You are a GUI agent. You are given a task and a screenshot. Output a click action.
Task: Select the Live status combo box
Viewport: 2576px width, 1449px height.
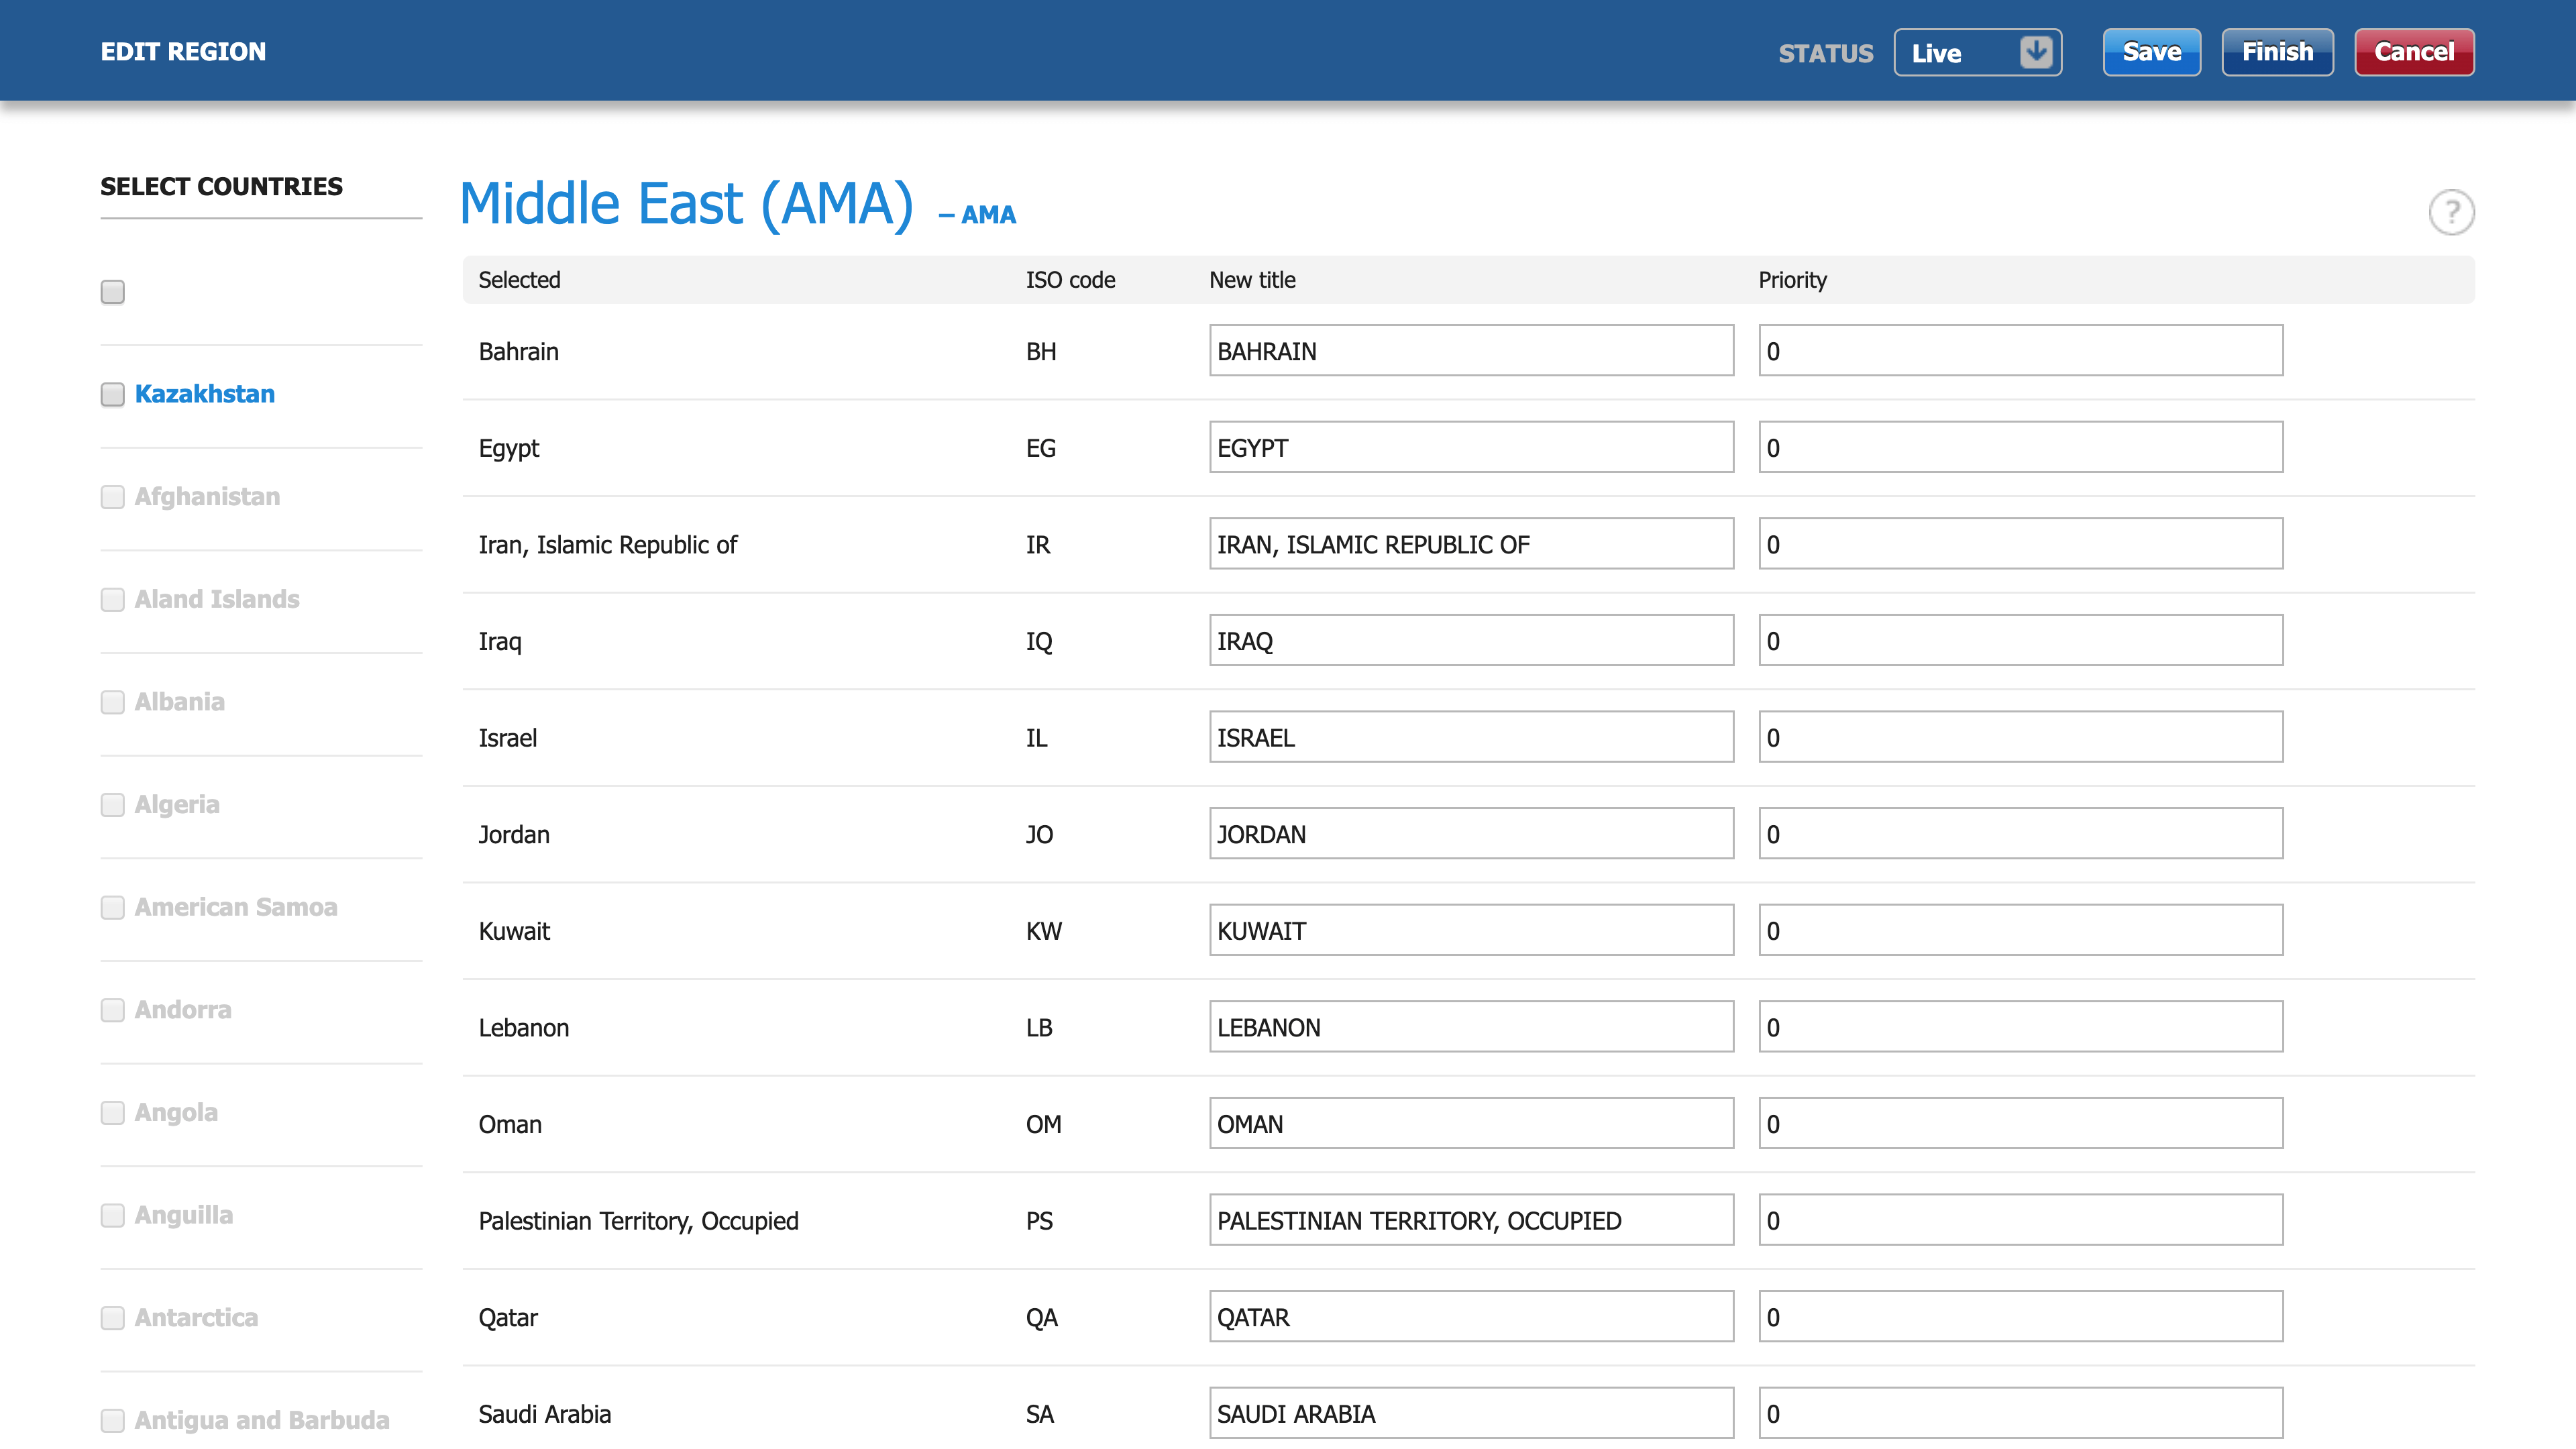pyautogui.click(x=1960, y=53)
